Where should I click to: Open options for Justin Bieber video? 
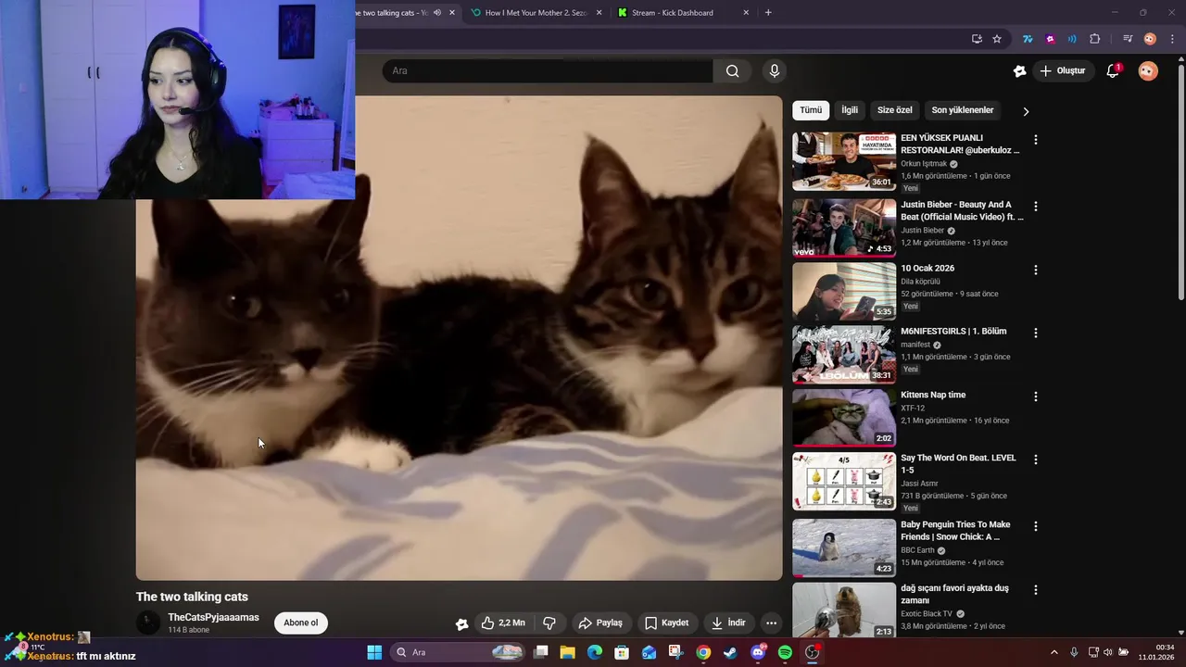coord(1036,207)
